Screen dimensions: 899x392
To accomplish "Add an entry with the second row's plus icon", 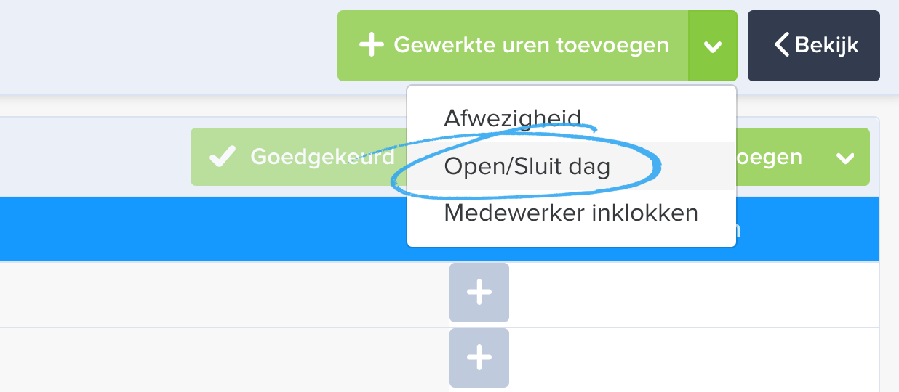I will pos(479,358).
